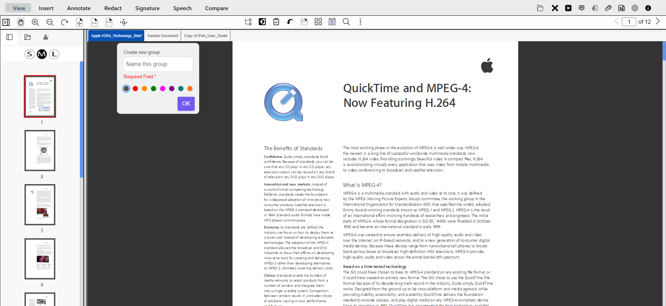Set thumbnail size to large L

coord(54,54)
